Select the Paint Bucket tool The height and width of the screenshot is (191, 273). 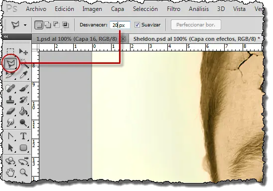tap(24, 111)
